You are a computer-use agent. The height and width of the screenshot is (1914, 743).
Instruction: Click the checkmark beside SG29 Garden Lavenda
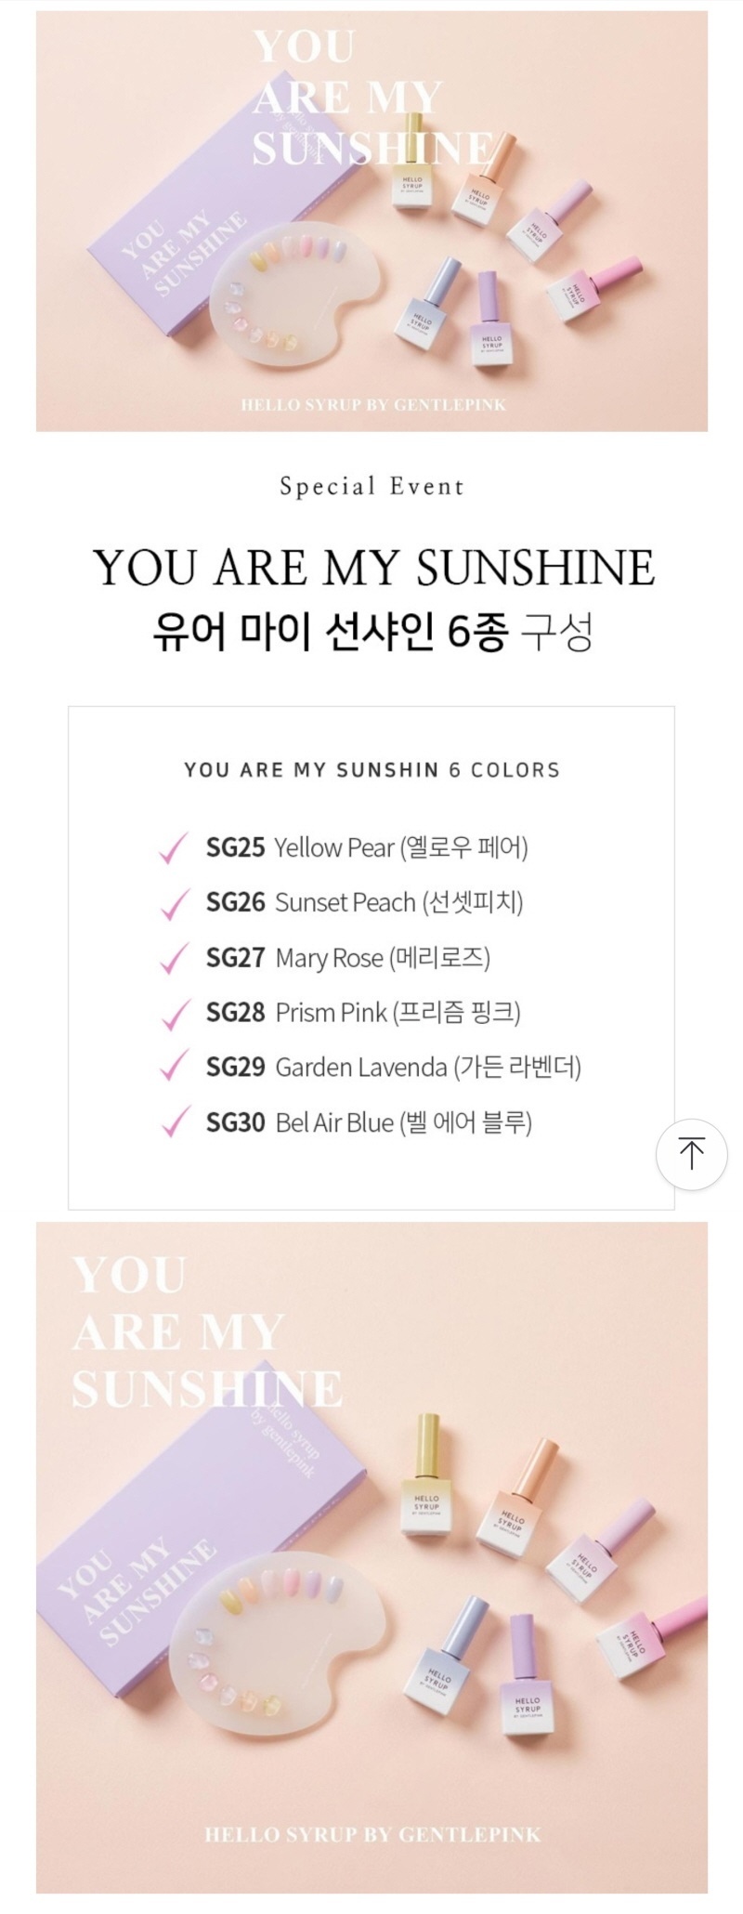coord(175,1068)
